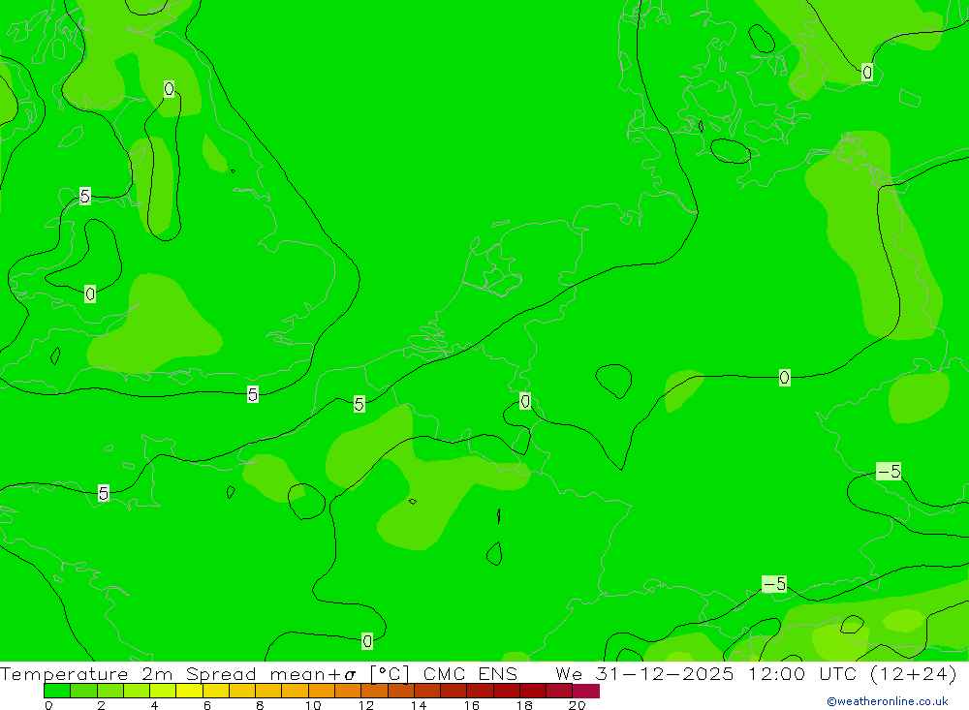The height and width of the screenshot is (710, 969).
Task: Click the '0' contour label at the bottom map edge
Action: click(x=367, y=641)
